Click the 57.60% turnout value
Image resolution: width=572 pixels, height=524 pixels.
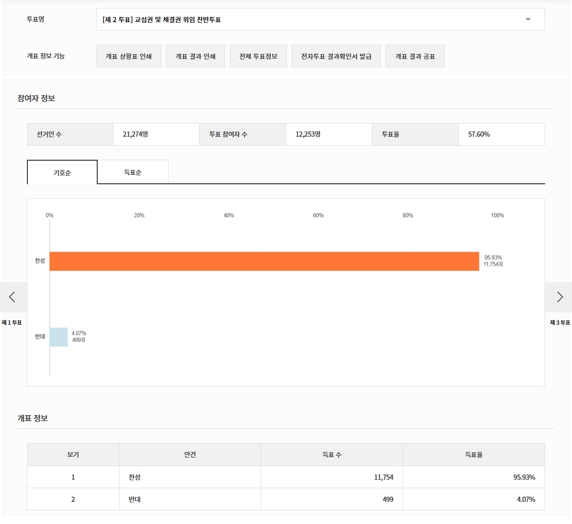[479, 134]
